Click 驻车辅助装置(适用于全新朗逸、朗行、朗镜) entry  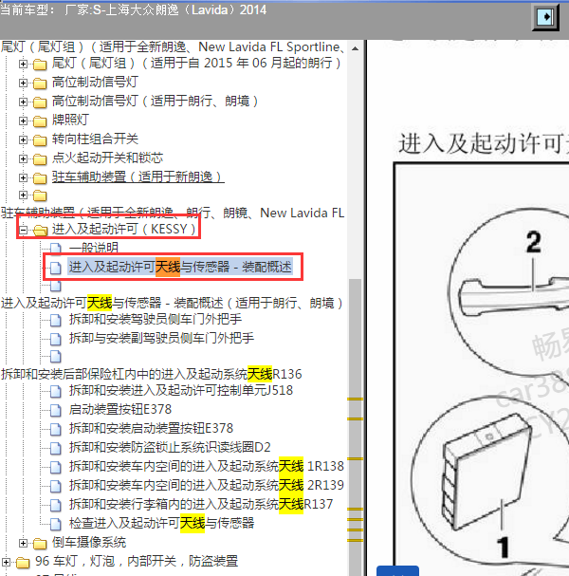pos(173,213)
